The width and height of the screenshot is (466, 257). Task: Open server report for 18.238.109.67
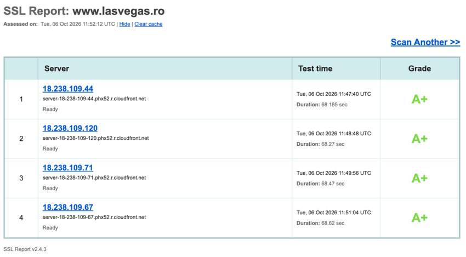(x=68, y=207)
